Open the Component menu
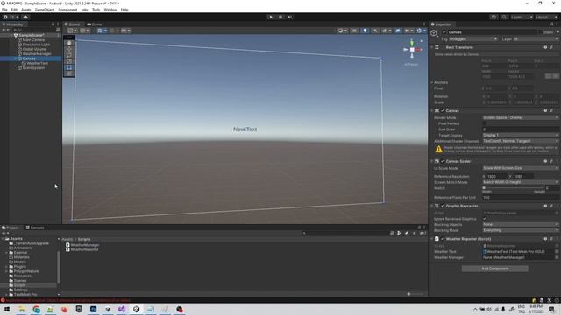Viewport: 561px width, 315px height. click(x=67, y=10)
